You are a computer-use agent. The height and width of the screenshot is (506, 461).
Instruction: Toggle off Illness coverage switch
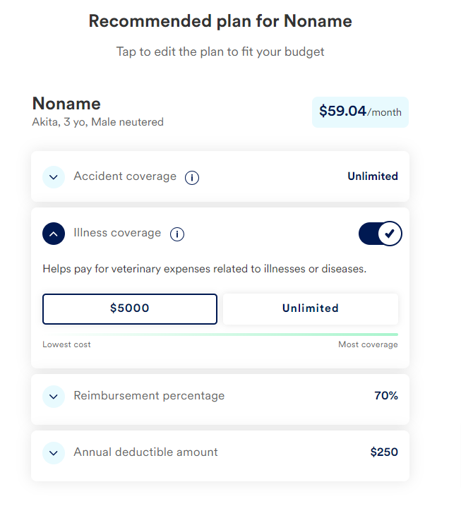pyautogui.click(x=380, y=234)
